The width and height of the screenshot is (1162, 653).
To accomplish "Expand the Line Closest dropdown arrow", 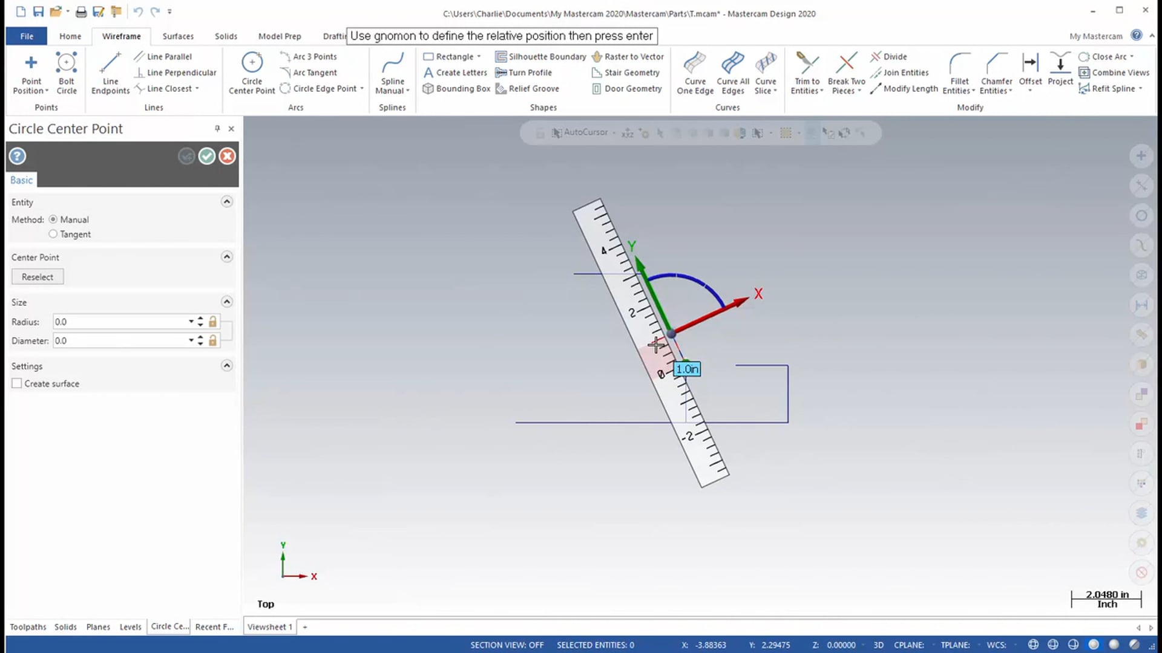I will pos(197,88).
